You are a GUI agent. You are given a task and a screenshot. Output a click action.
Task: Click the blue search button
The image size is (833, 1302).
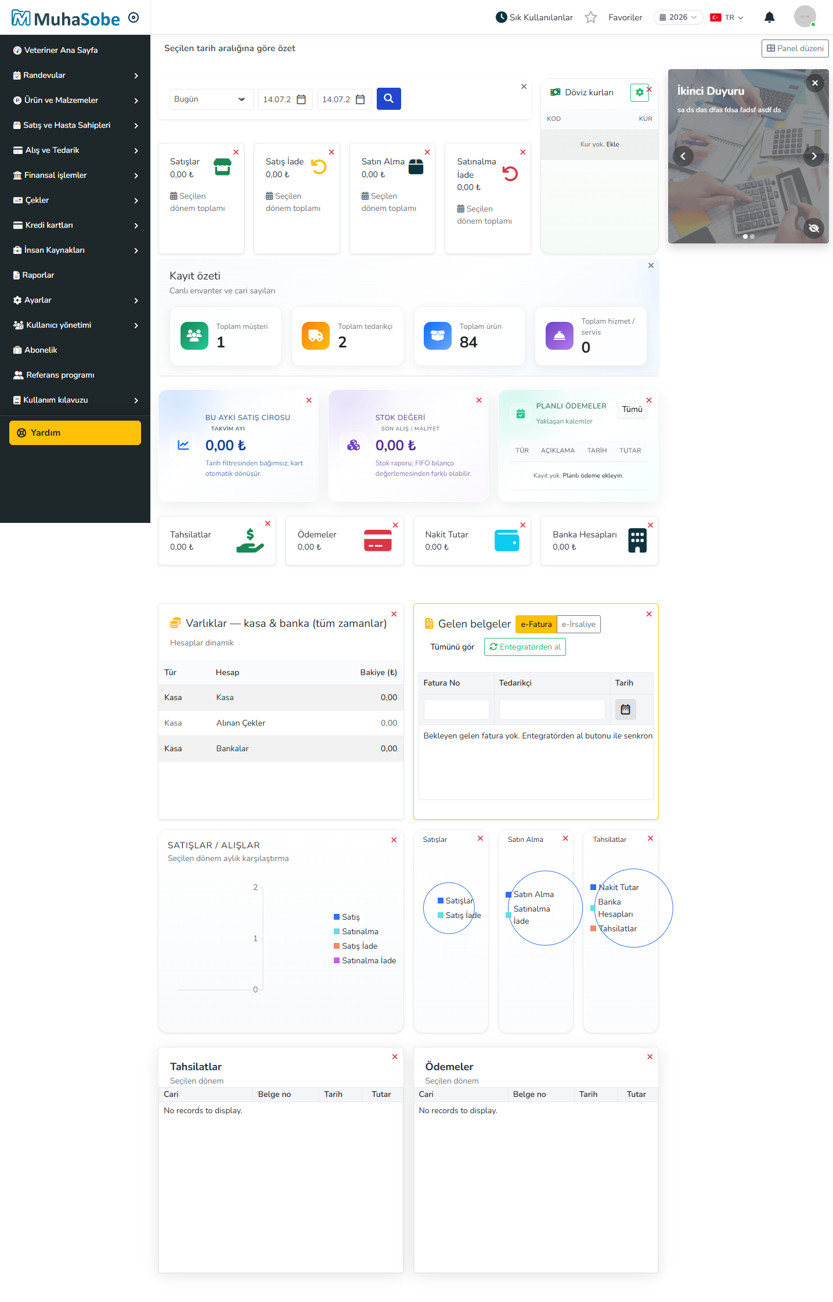389,99
